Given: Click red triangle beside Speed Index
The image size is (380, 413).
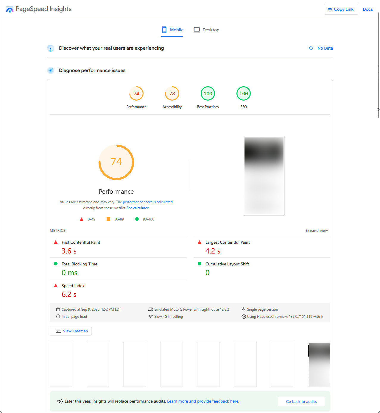Looking at the screenshot, I should [56, 285].
